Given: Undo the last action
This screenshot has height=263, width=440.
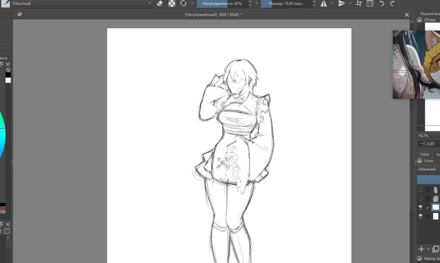Looking at the screenshot, I should click(382, 3).
